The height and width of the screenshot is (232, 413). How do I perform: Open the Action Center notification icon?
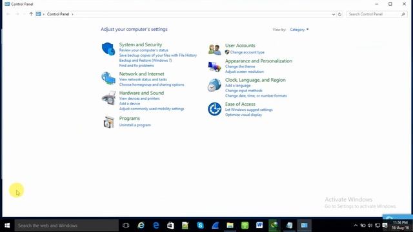pyautogui.click(x=385, y=226)
